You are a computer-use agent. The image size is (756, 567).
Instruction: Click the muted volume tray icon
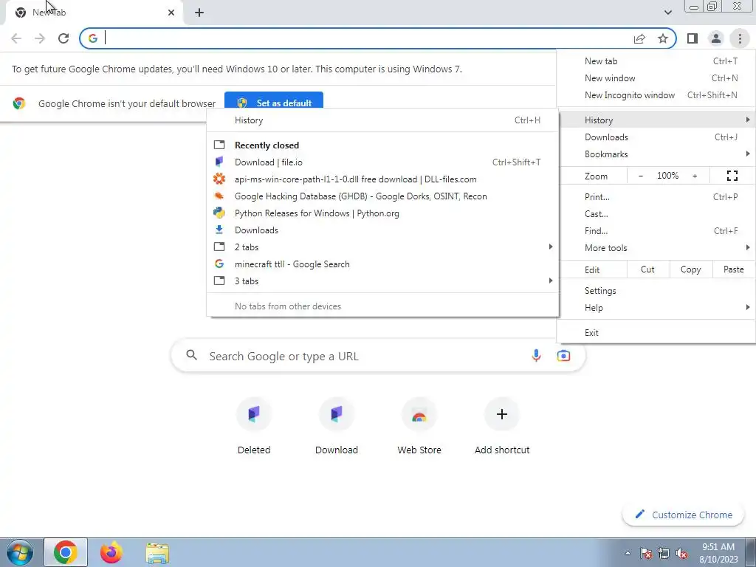pyautogui.click(x=681, y=553)
